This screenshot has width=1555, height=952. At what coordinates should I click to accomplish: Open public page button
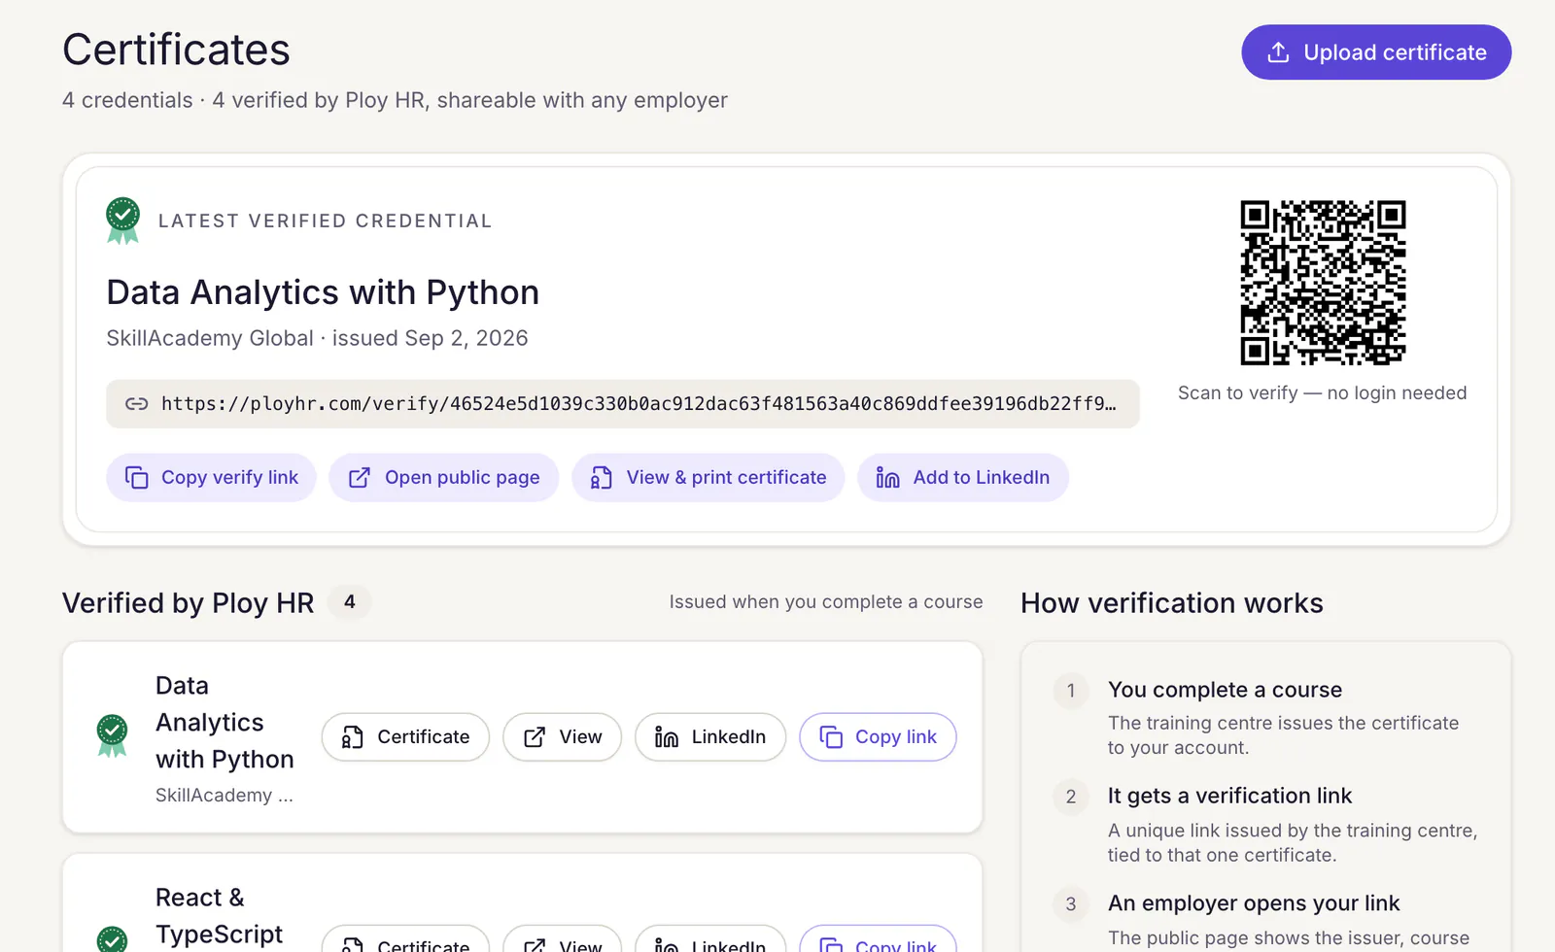click(443, 478)
